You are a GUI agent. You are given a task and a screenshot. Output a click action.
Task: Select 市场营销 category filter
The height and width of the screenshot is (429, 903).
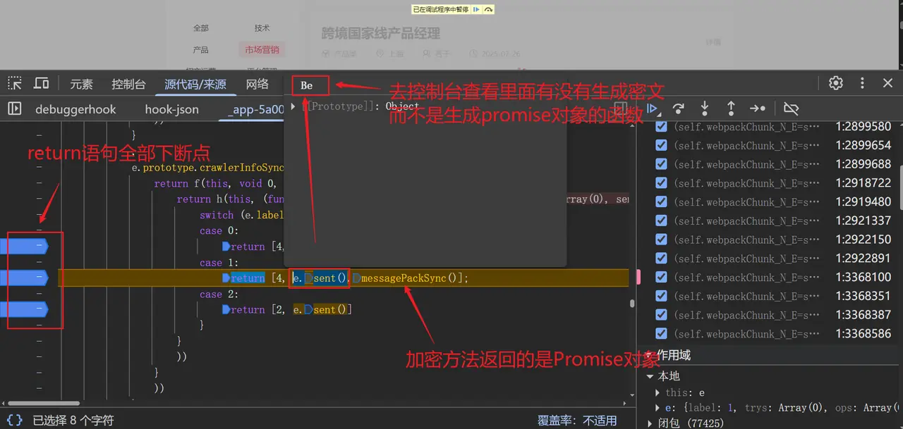pos(262,50)
